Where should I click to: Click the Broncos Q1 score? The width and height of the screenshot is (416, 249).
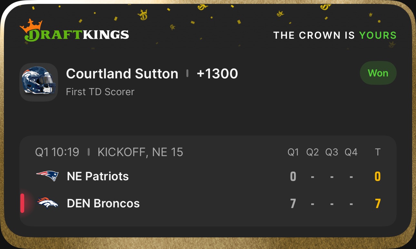(293, 204)
